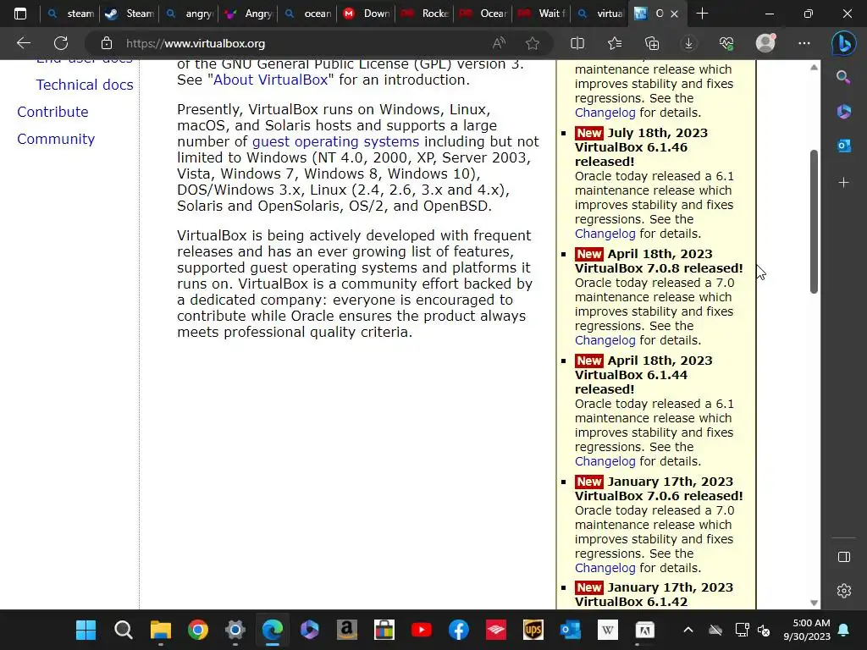Open Facebook taskbar icon
This screenshot has width=867, height=650.
click(x=458, y=630)
